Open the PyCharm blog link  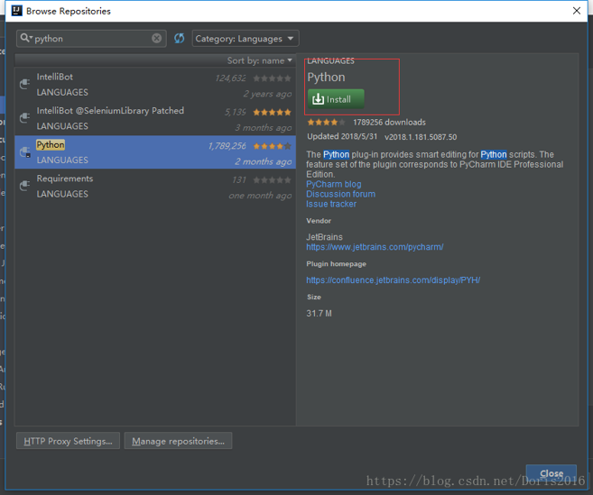coord(333,184)
